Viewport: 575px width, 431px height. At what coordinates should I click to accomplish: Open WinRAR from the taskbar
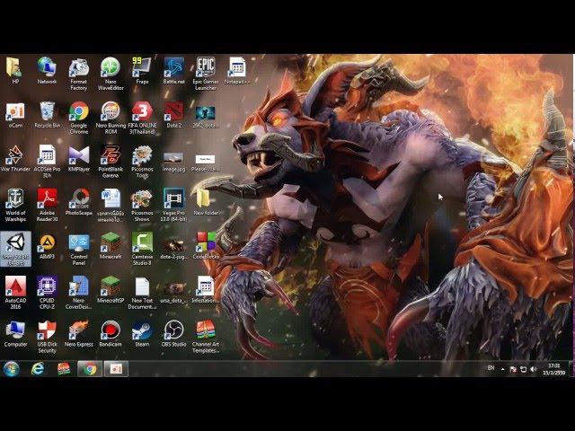coord(64,369)
